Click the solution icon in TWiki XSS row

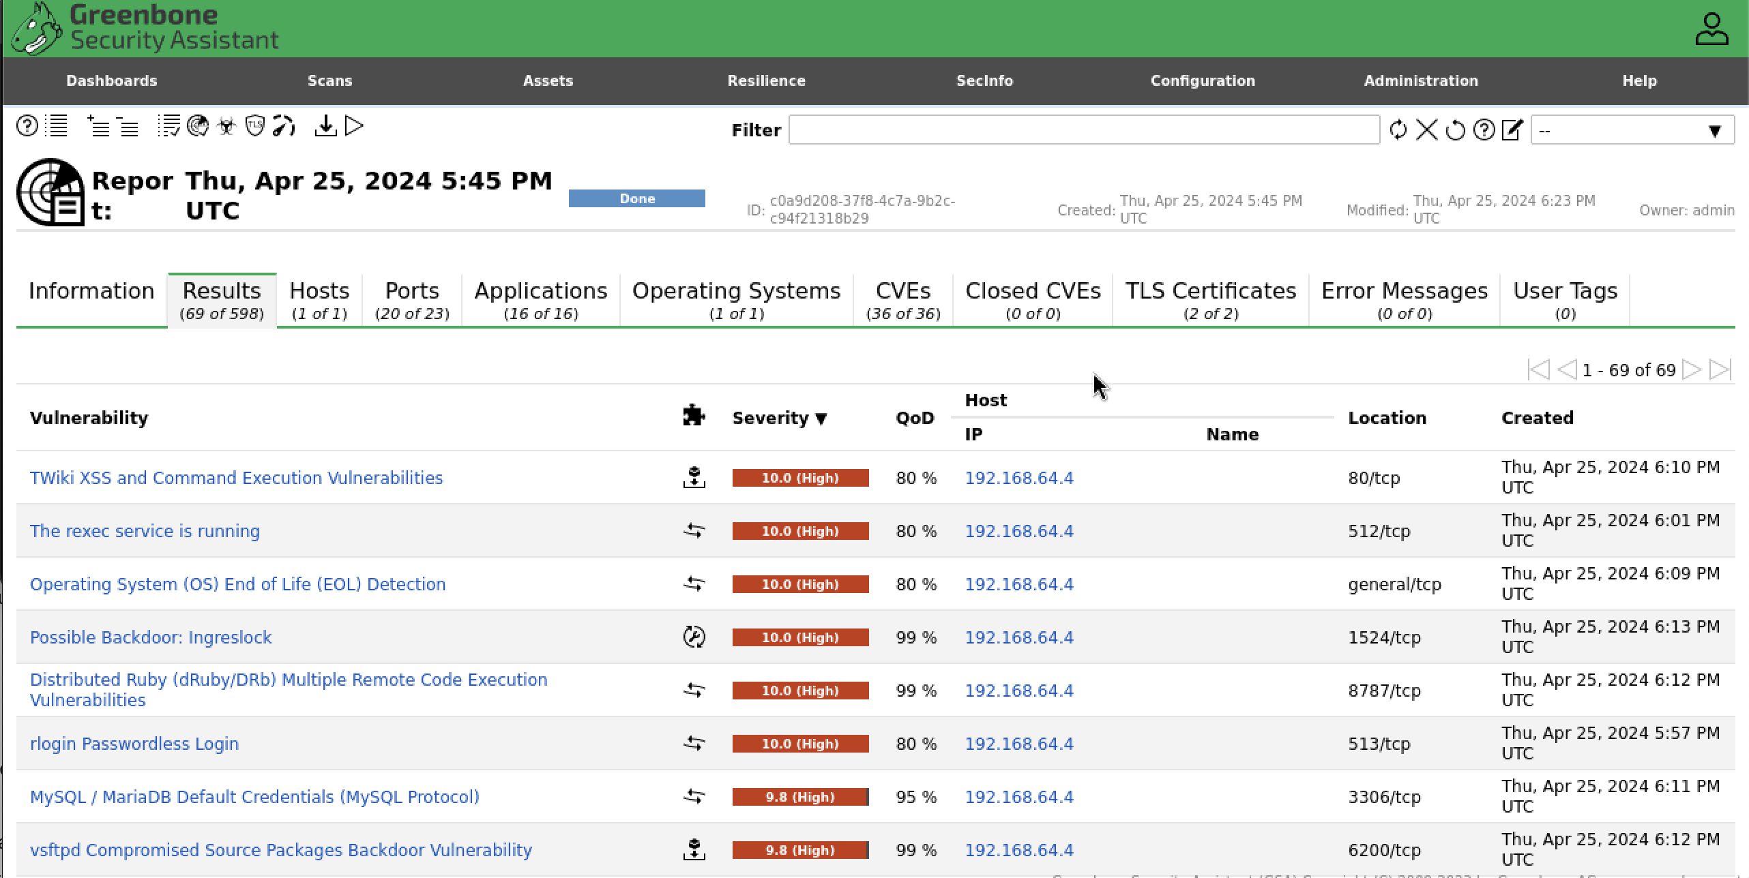tap(694, 477)
